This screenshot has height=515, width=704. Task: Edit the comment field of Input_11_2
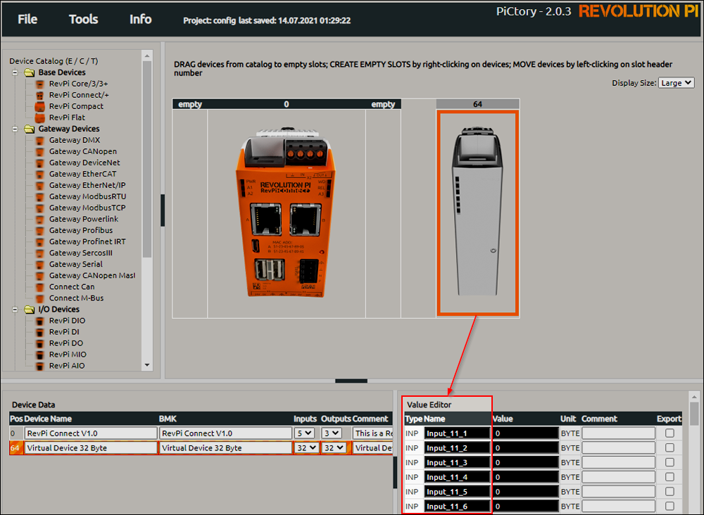[618, 447]
